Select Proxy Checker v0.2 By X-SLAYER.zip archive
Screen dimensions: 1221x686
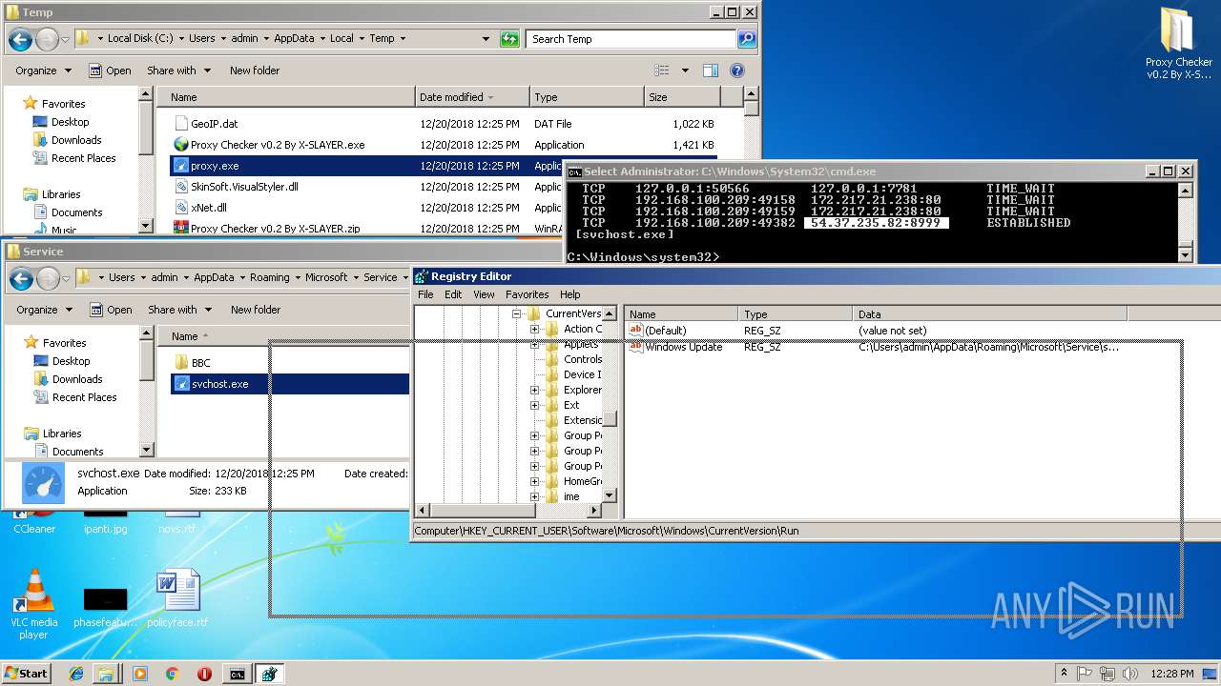click(x=266, y=229)
